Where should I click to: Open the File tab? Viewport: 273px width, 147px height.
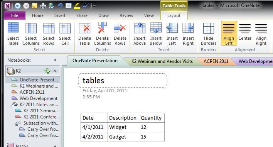15,15
